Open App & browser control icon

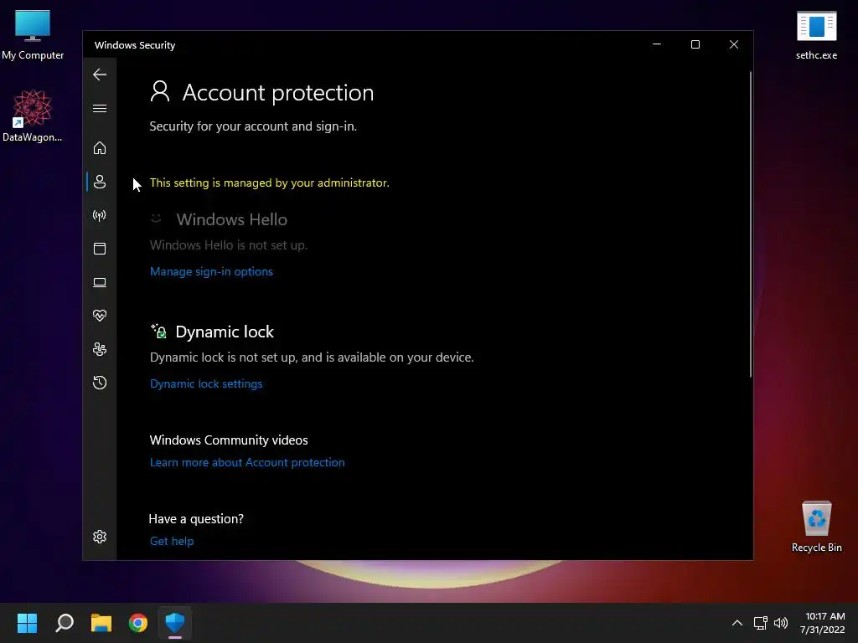tap(100, 249)
